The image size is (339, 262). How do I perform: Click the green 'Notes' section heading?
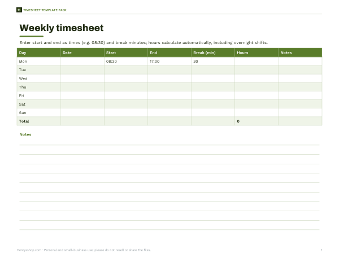25,134
